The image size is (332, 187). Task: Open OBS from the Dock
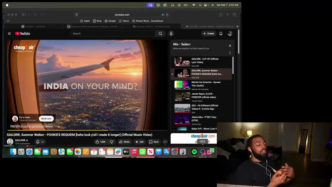[x=203, y=152]
